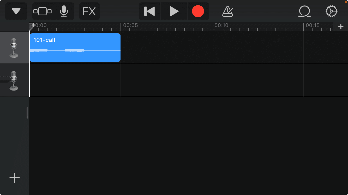This screenshot has width=348, height=195.
Task: Add a new track
Action: (x=15, y=178)
